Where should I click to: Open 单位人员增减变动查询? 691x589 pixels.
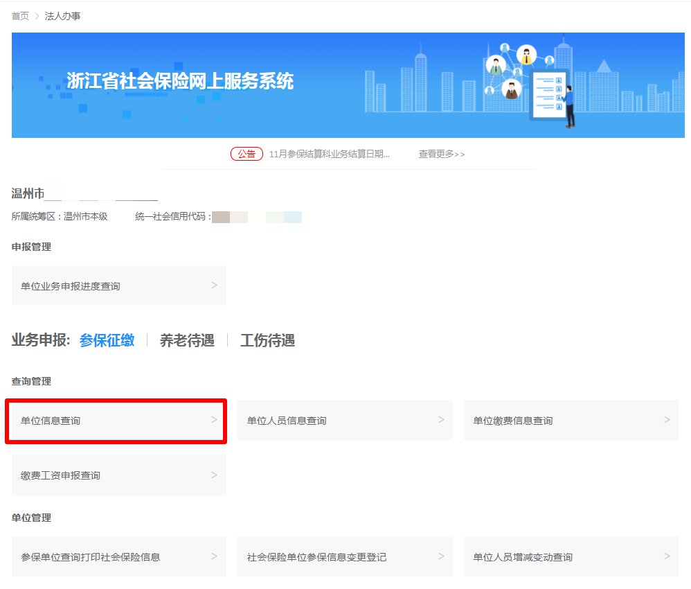coord(571,556)
